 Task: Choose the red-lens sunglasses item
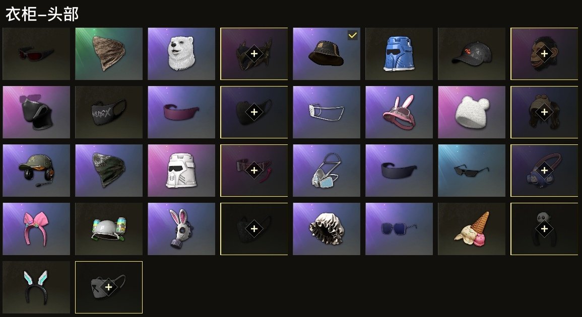36,54
